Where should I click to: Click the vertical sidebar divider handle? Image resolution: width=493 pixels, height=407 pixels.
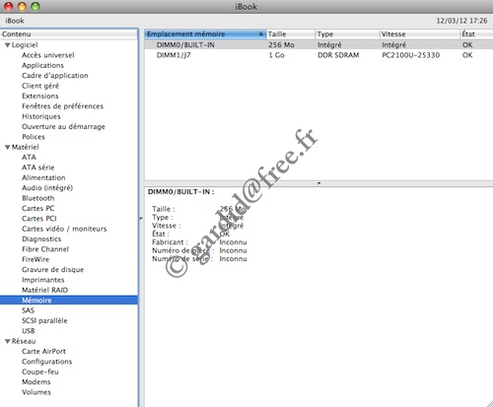141,218
